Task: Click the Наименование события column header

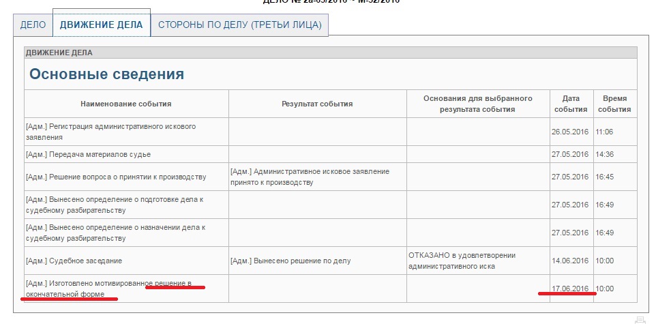Action: (126, 104)
